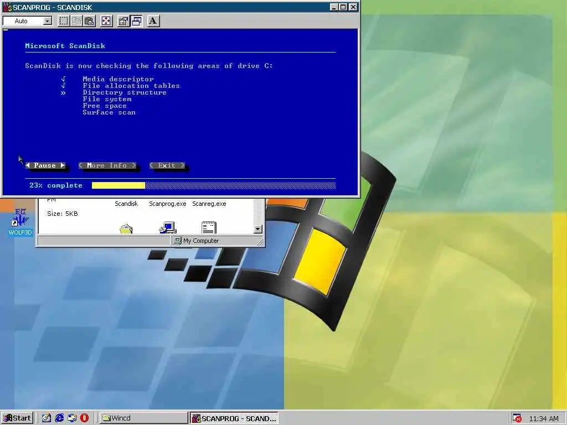Switch to the Wincd taskbar button
This screenshot has width=567, height=425.
[143, 418]
